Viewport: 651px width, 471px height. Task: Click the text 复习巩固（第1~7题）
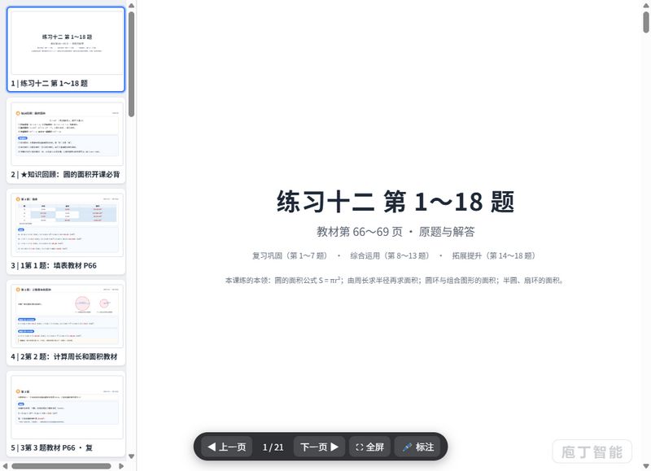(290, 255)
